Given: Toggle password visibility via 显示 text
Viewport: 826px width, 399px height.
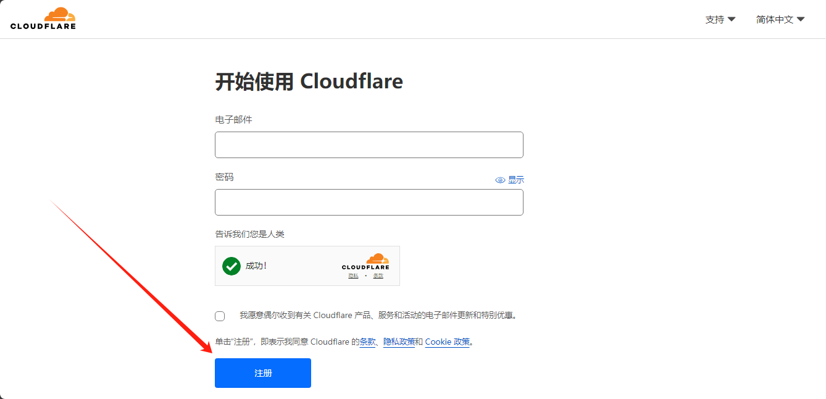Looking at the screenshot, I should click(x=516, y=180).
